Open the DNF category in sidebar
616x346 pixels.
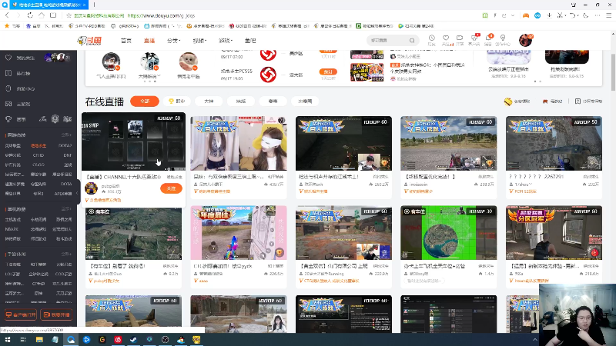pyautogui.click(x=68, y=155)
